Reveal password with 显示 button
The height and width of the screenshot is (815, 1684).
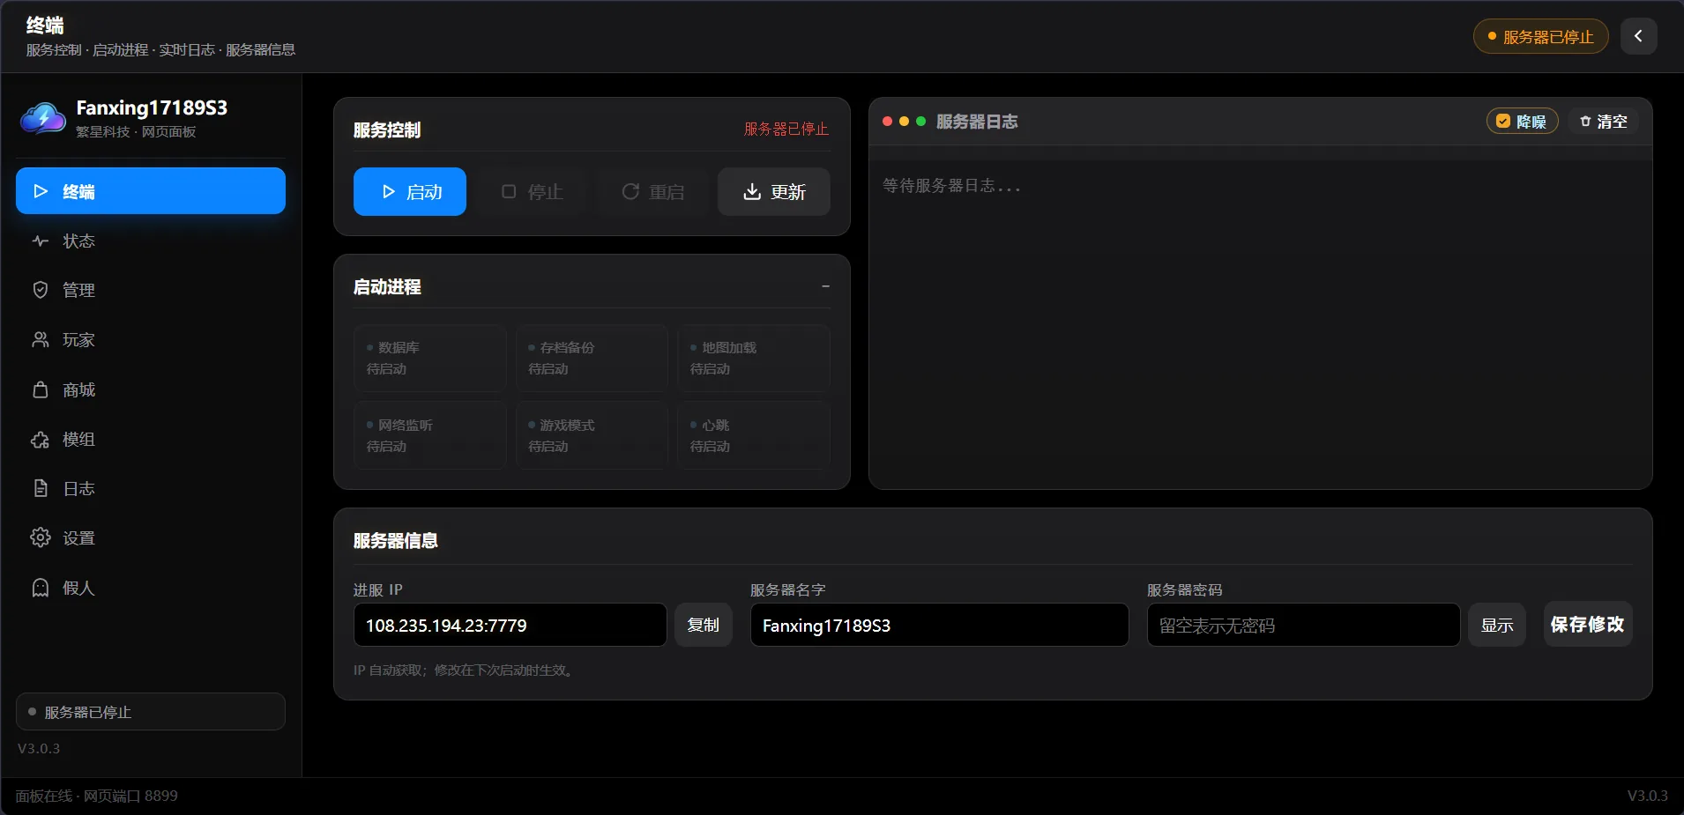(x=1497, y=625)
